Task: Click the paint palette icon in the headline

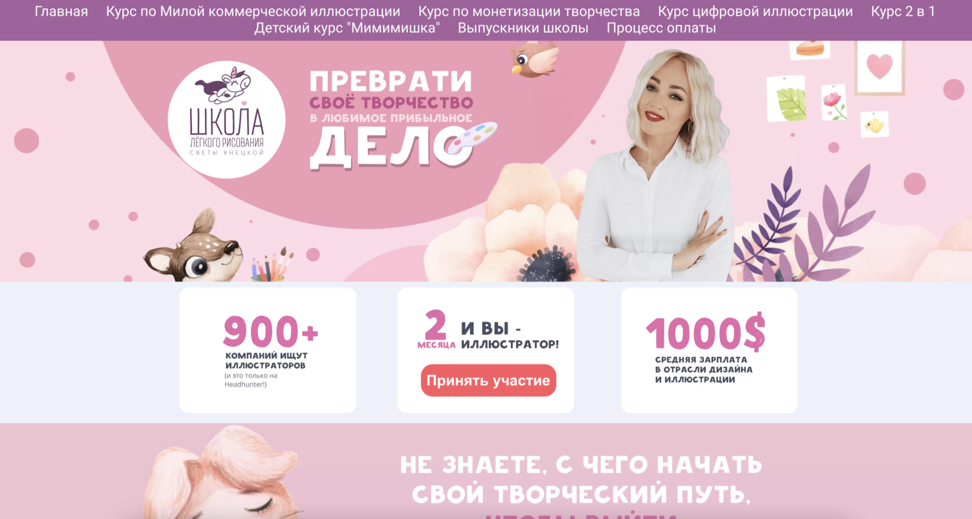Action: pyautogui.click(x=472, y=137)
